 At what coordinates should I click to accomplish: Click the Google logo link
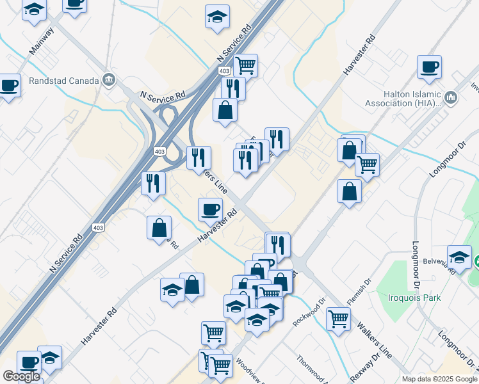pos(22,376)
